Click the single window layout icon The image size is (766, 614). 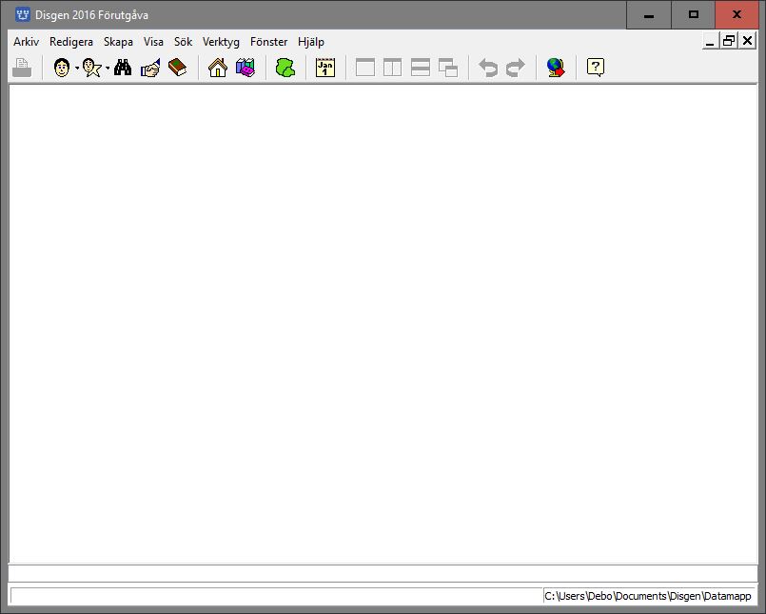(365, 68)
